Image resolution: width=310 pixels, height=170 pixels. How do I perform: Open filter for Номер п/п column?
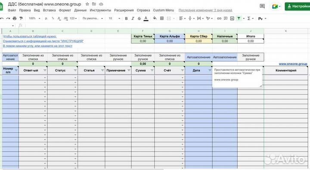[16, 70]
